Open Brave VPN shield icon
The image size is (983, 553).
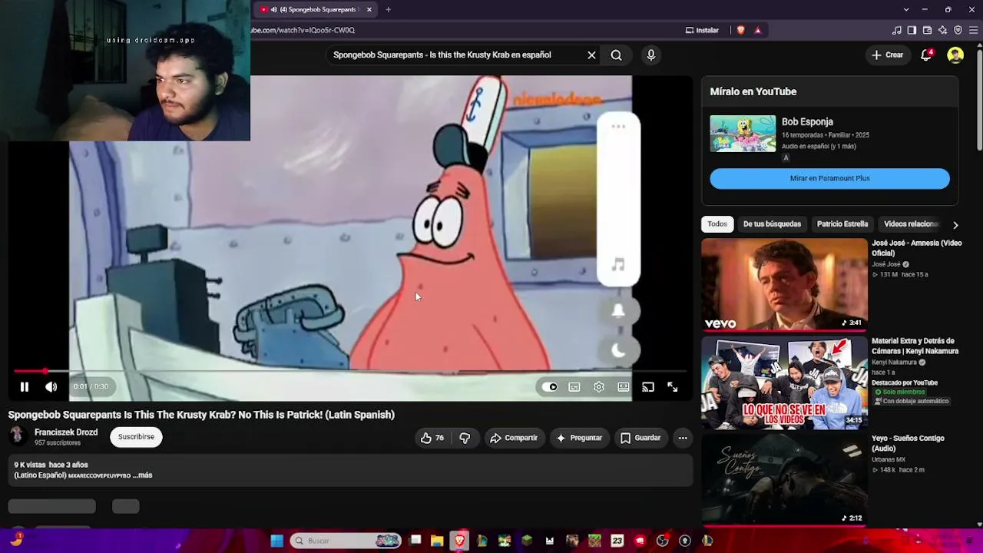tap(958, 31)
